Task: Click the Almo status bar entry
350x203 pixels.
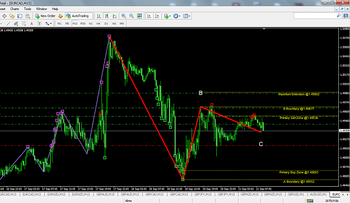Action: coord(128,201)
